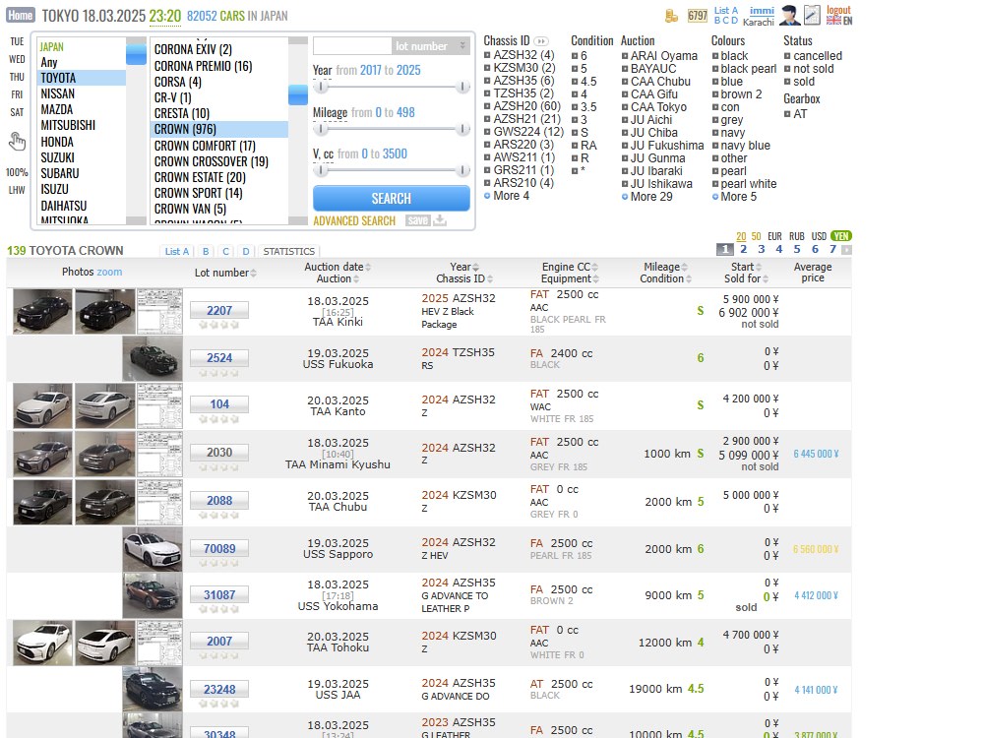The image size is (984, 738).
Task: Select TOYOTA in the make list
Action: pyautogui.click(x=83, y=78)
